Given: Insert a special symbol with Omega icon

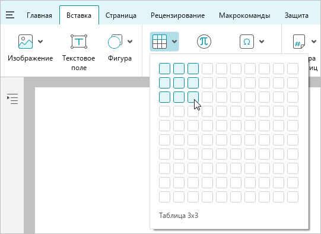Looking at the screenshot, I should (247, 42).
